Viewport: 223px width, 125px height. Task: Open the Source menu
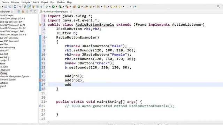[6, 2]
